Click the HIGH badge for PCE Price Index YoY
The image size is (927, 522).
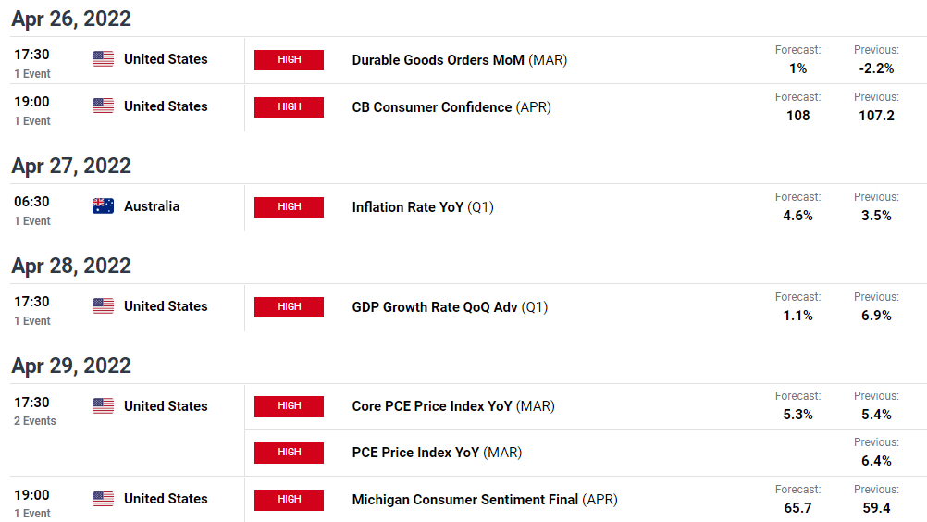point(289,453)
